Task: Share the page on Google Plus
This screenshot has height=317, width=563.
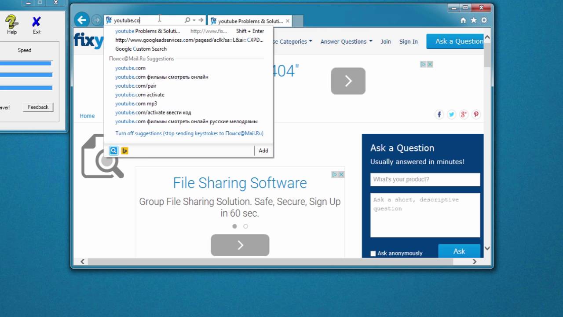Action: point(464,114)
